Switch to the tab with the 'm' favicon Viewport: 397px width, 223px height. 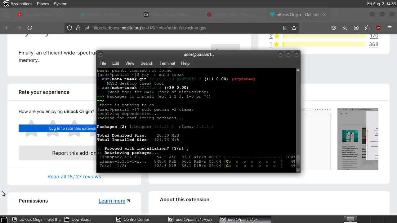coord(171,15)
